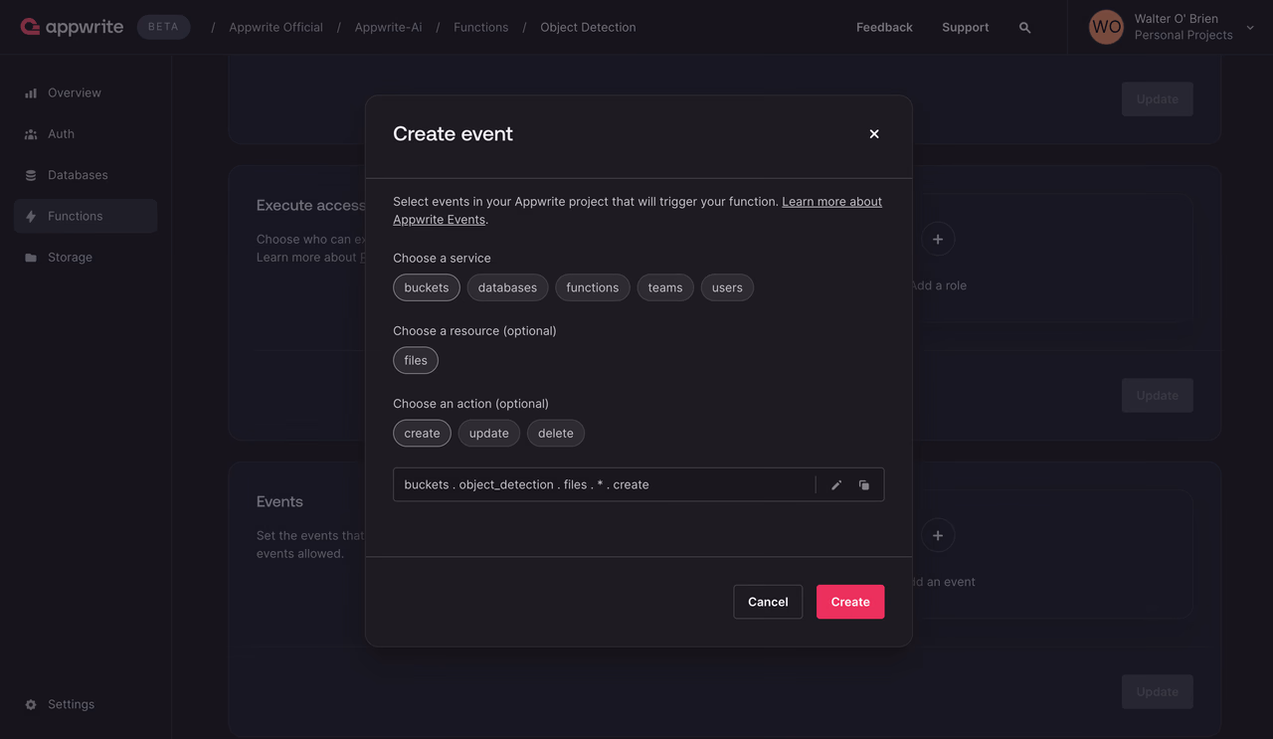Click the Events section heading
Viewport: 1273px width, 739px height.
(x=279, y=502)
